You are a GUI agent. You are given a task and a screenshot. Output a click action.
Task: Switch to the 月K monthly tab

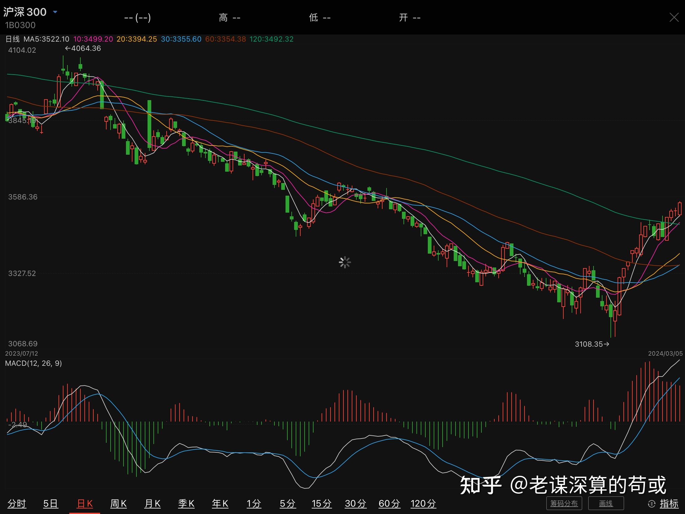click(152, 504)
